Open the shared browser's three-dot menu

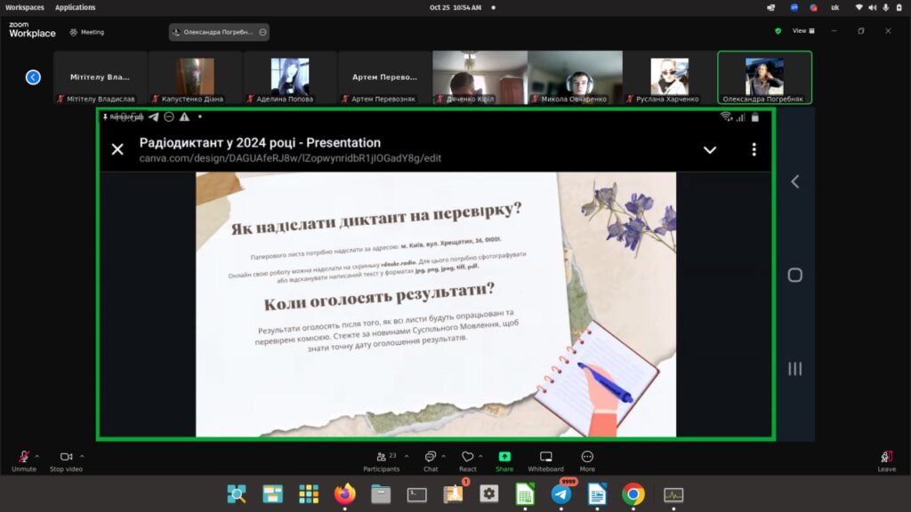pyautogui.click(x=754, y=149)
